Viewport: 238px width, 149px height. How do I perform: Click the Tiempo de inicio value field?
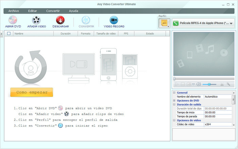click(218, 112)
